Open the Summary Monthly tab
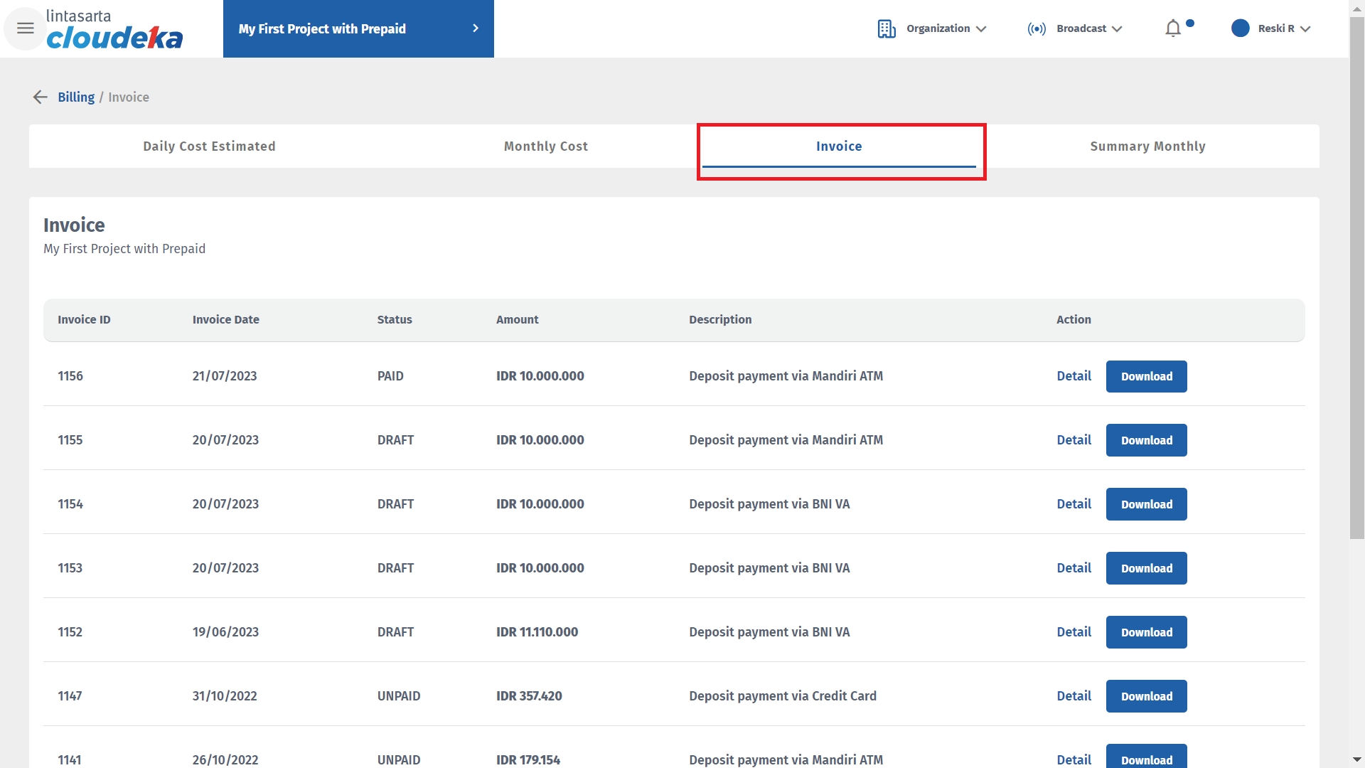 pyautogui.click(x=1147, y=146)
